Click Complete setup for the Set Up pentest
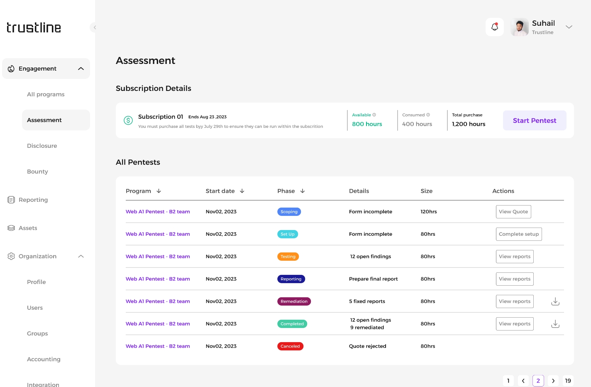 [x=518, y=234]
